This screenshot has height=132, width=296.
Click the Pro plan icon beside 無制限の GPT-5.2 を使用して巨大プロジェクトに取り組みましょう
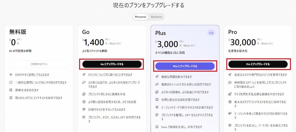point(230,83)
